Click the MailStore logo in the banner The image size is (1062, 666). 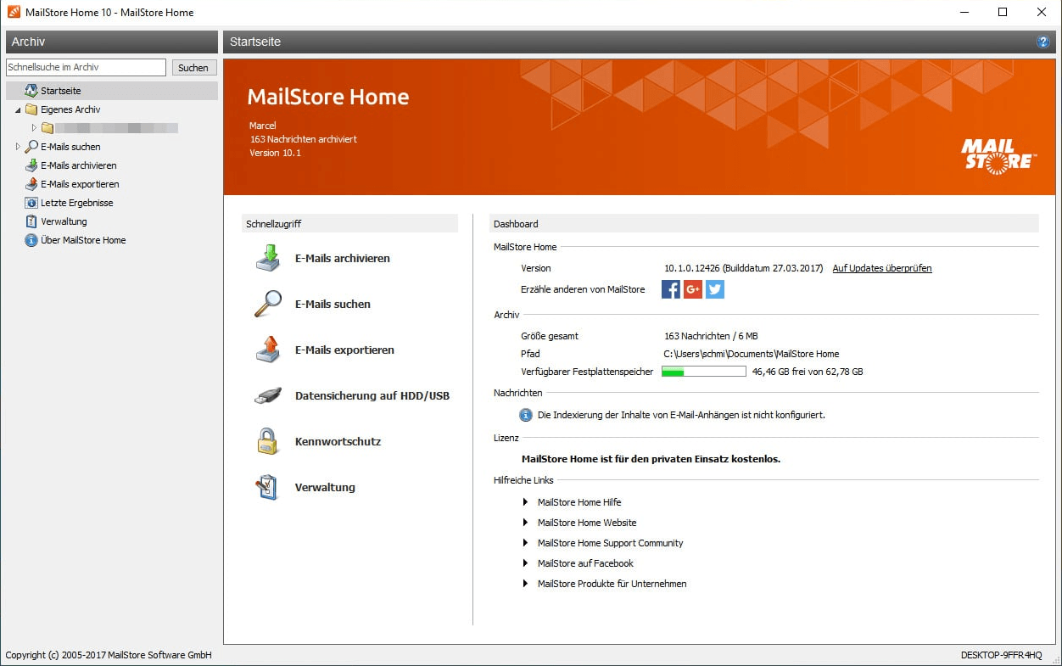point(998,157)
